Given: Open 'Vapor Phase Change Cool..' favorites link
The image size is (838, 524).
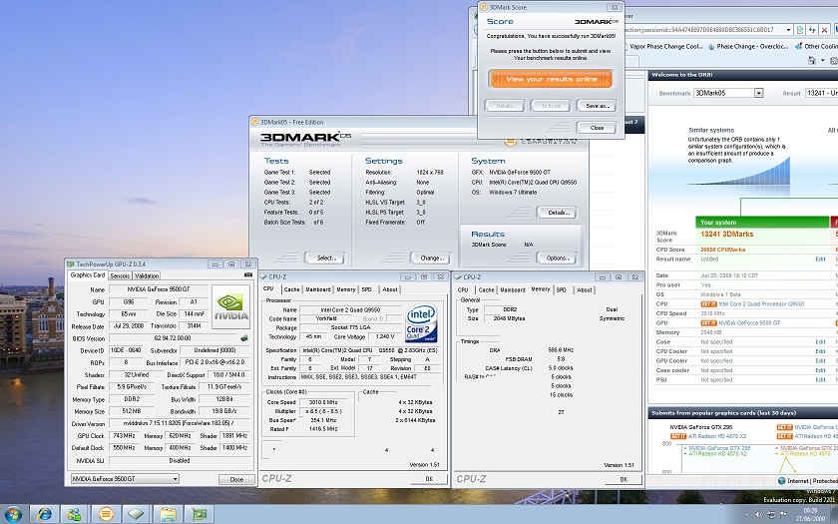Looking at the screenshot, I should click(666, 47).
